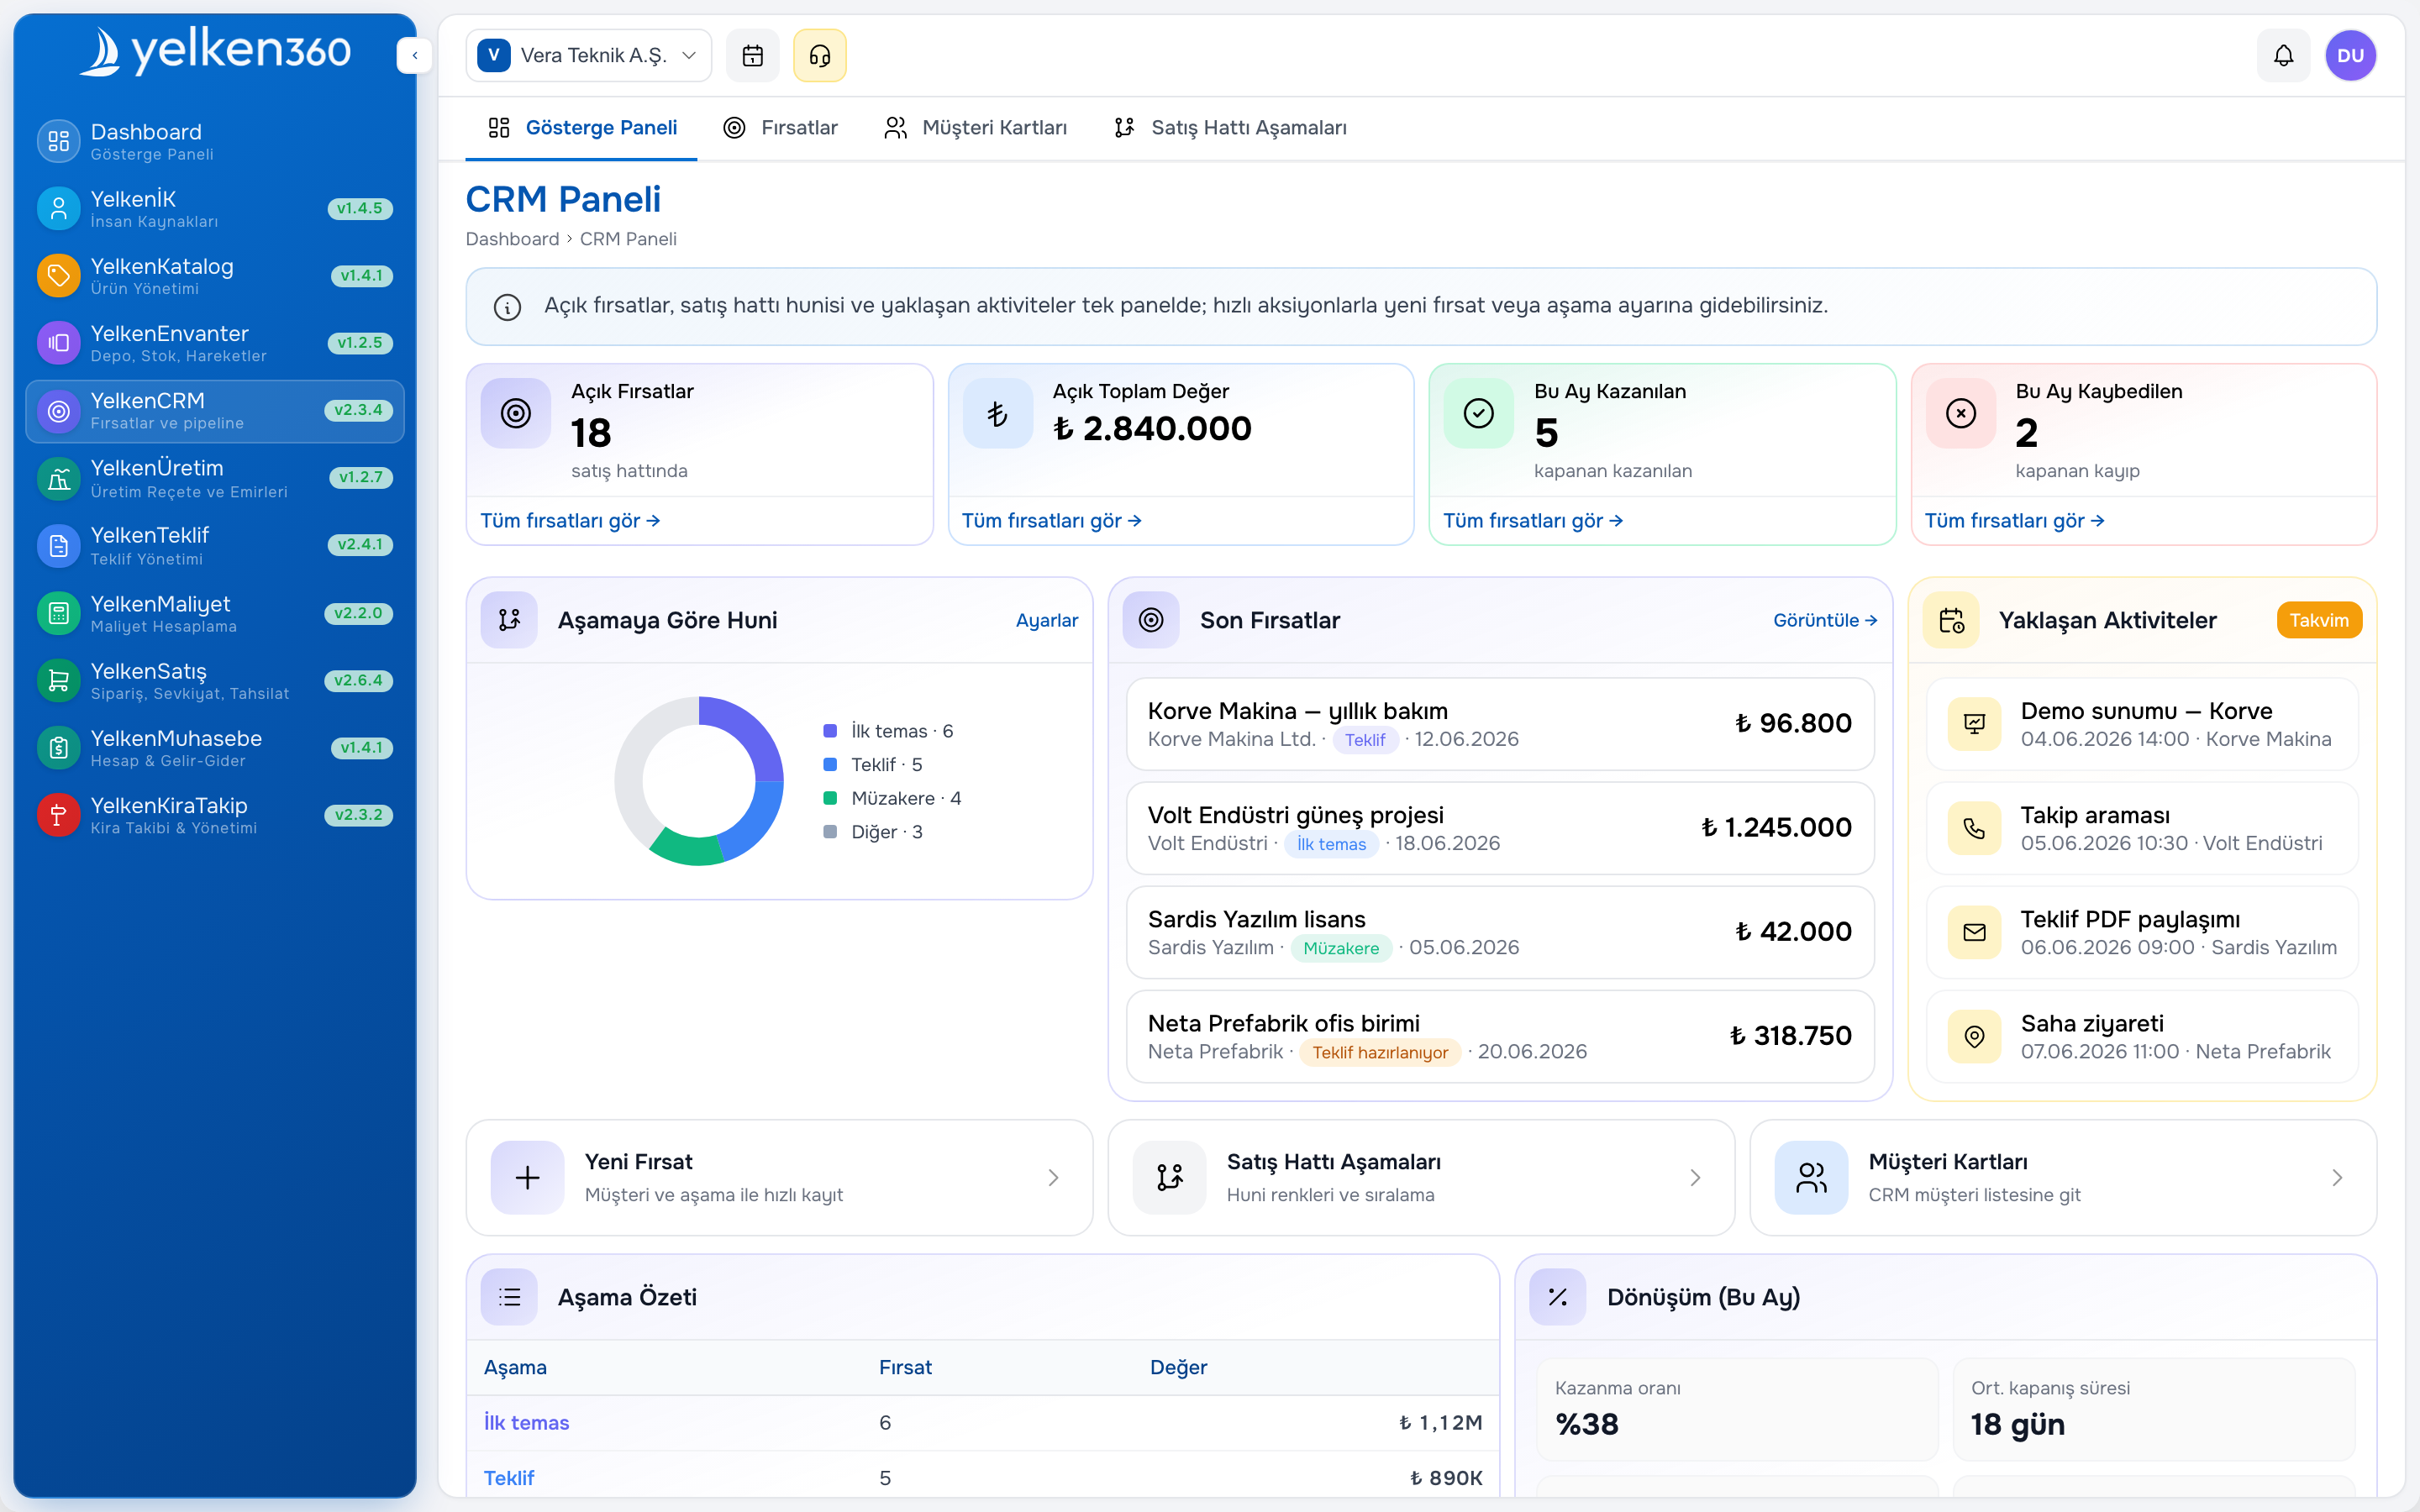Viewport: 2420px width, 1512px height.
Task: Click Teklif row in Aşama Özeti table
Action: point(983,1477)
